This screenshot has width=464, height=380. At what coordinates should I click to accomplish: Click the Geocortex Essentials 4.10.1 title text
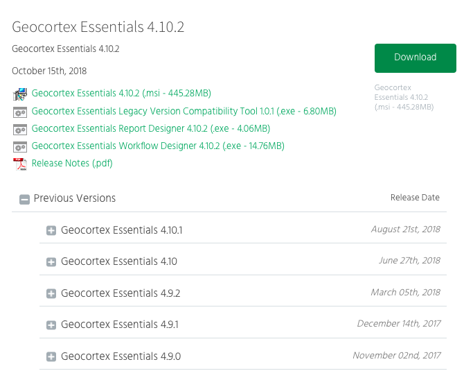click(x=122, y=230)
